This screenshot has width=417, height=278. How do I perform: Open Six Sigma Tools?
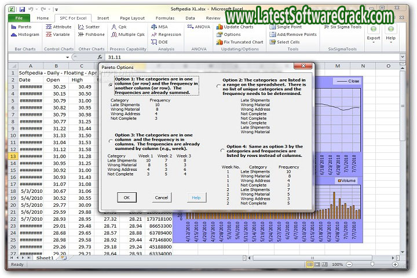[343, 27]
